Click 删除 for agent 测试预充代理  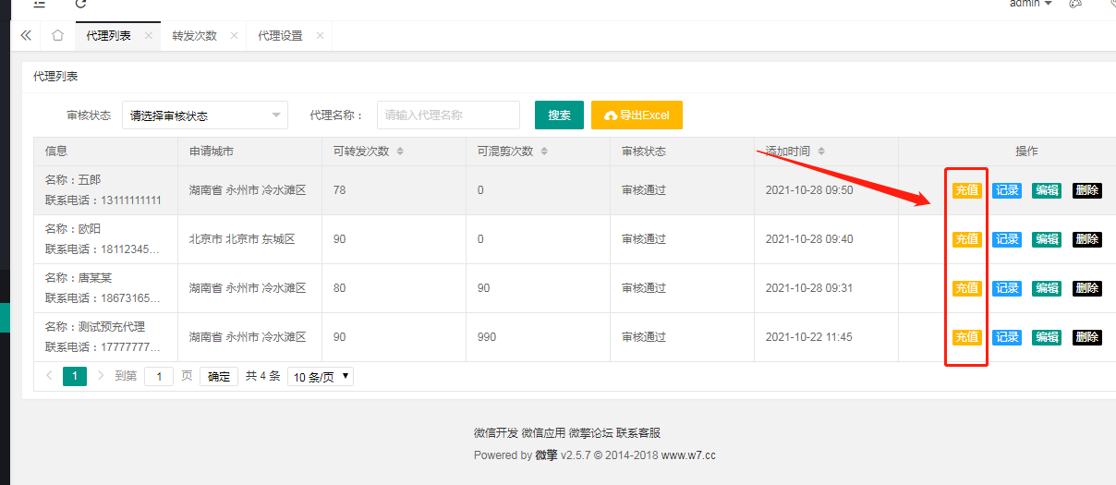tap(1087, 337)
